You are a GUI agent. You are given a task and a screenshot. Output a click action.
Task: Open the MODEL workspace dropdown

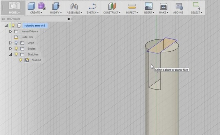click(x=14, y=12)
